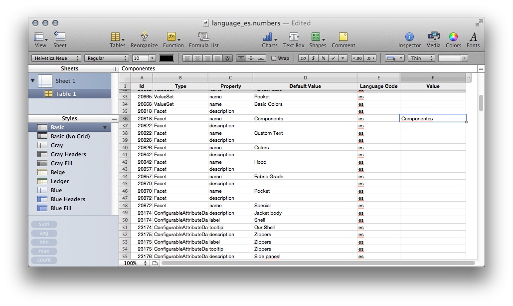The width and height of the screenshot is (513, 306).
Task: Click the Reorganize toolbar icon
Action: click(144, 39)
